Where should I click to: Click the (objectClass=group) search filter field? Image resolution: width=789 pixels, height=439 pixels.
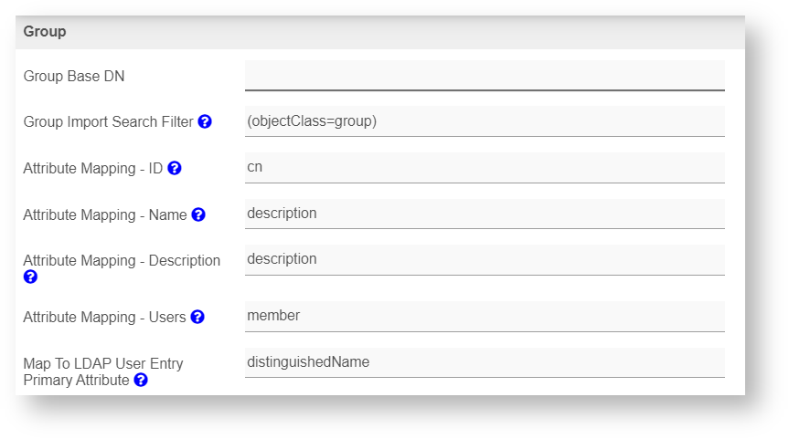click(x=485, y=120)
